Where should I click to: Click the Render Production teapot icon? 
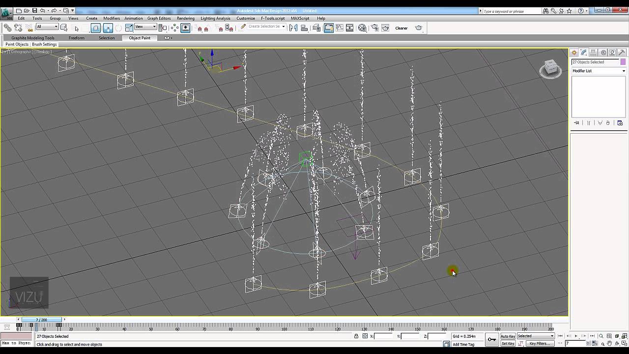[419, 28]
